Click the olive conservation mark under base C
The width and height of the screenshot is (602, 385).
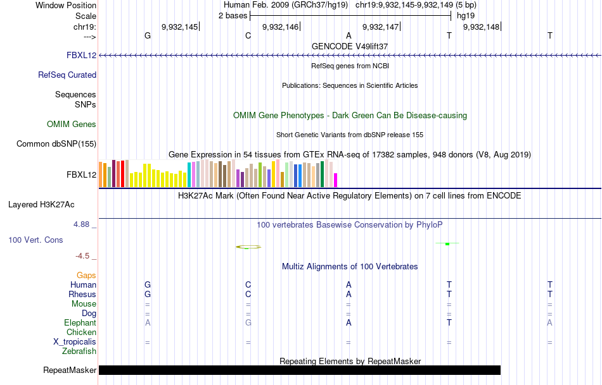pos(248,247)
